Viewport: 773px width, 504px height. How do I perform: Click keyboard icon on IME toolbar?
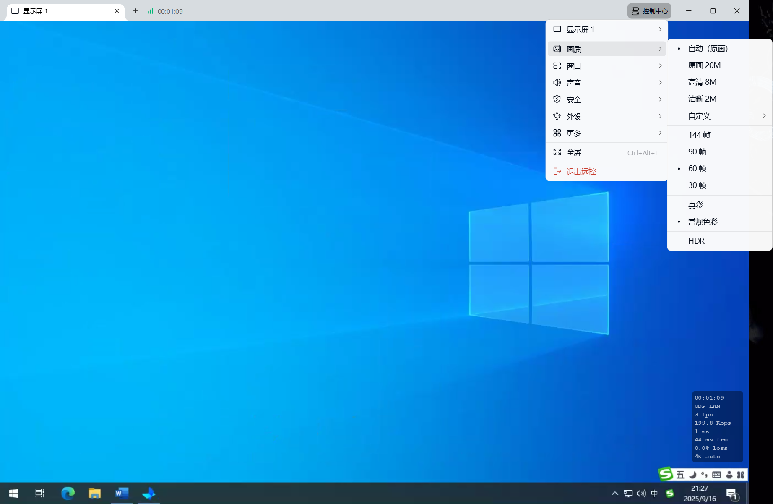coord(717,475)
